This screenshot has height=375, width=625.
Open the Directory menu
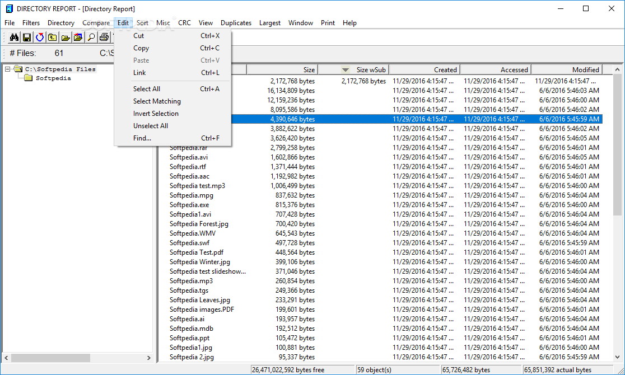coord(61,23)
